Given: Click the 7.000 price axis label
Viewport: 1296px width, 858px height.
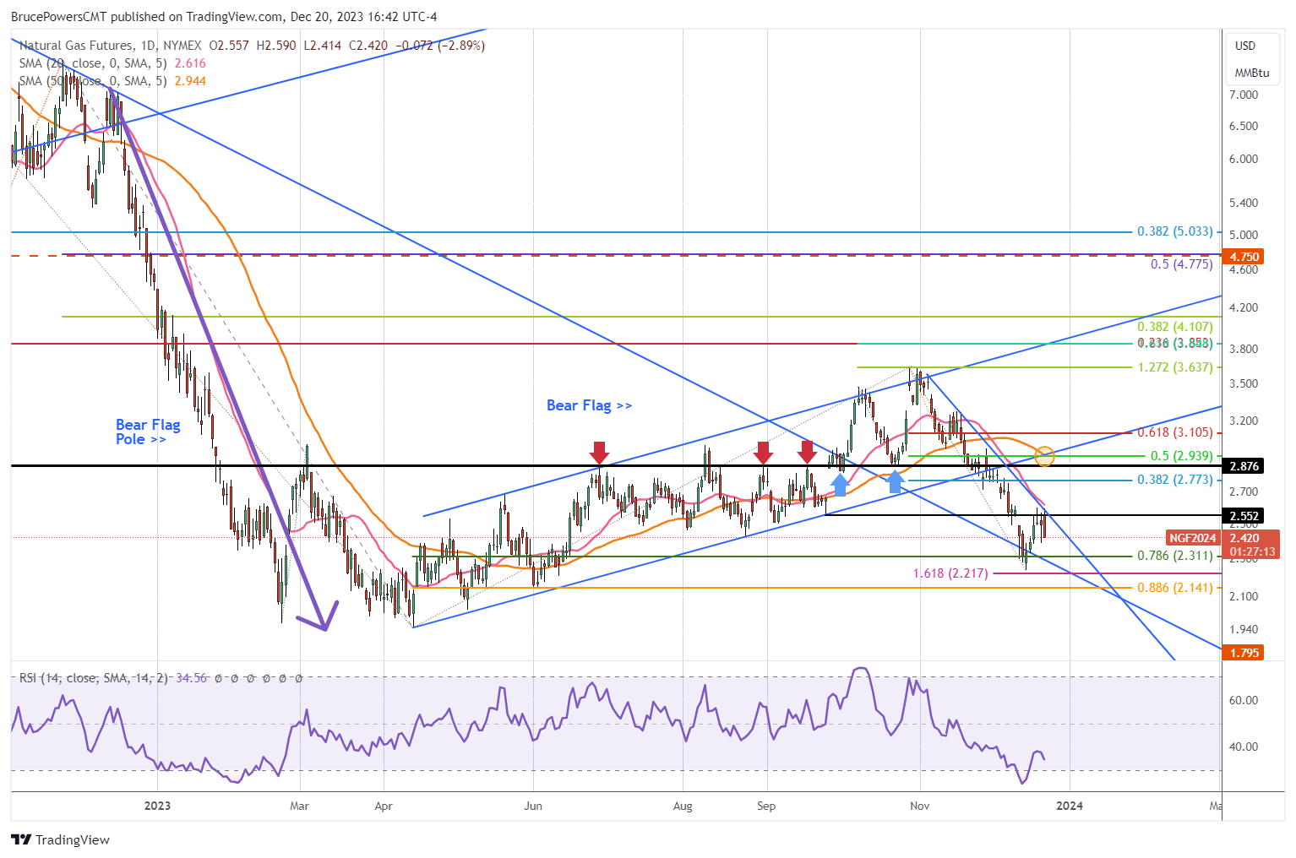Looking at the screenshot, I should point(1244,95).
